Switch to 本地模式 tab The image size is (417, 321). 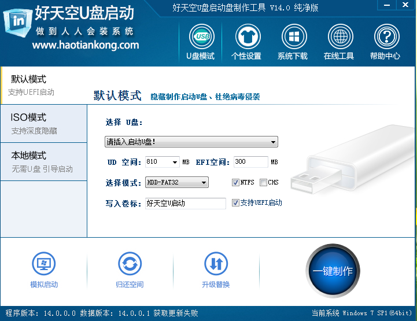click(x=43, y=162)
